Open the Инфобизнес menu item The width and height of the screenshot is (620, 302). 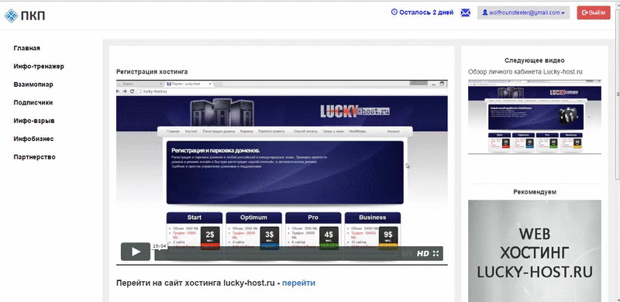tap(33, 139)
